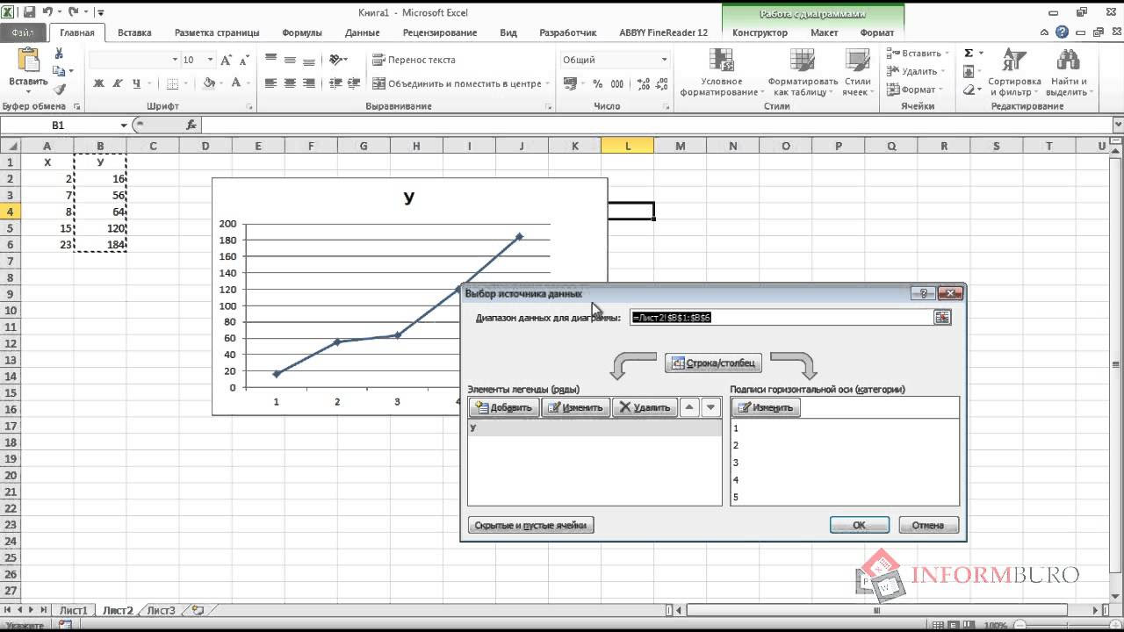Open the font name dropdown
Image resolution: width=1124 pixels, height=632 pixels.
175,60
